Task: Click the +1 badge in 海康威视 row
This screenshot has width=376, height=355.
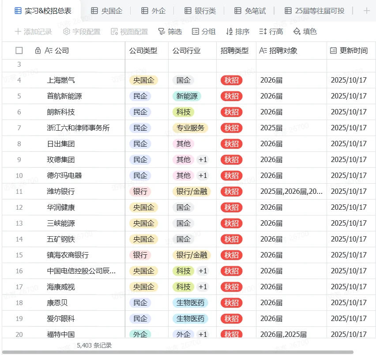Action: click(203, 287)
